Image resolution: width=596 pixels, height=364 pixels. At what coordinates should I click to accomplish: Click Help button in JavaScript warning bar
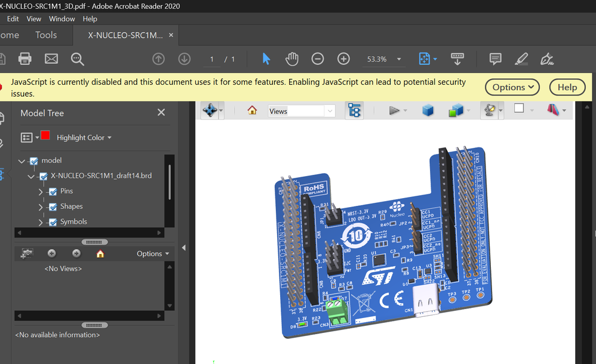pos(567,87)
